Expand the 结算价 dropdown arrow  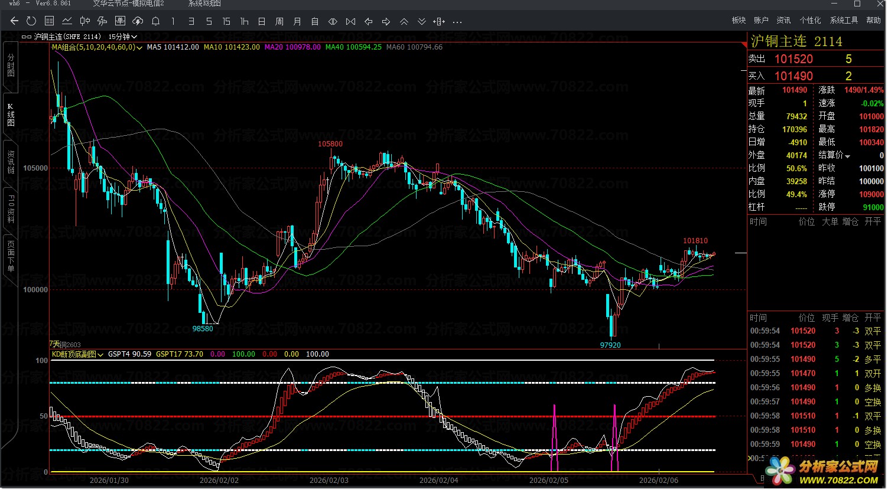[x=848, y=156]
